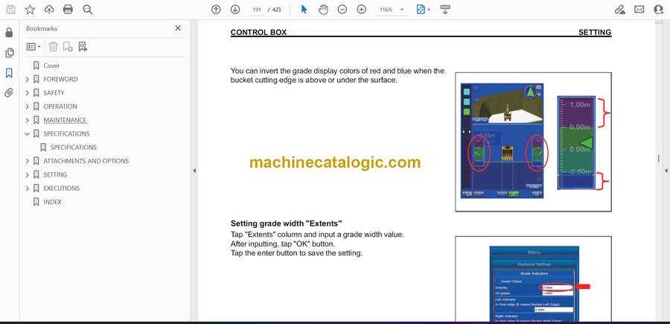The image size is (670, 324).
Task: Open the INDEX bookmark
Action: pos(52,202)
